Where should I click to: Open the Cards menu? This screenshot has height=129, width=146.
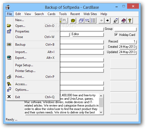tap(51, 14)
